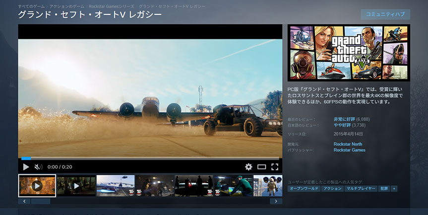Select the オープンワールド tag
The width and height of the screenshot is (428, 215).
304,189
